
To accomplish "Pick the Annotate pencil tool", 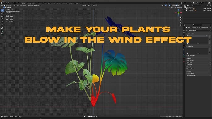I will coord(2,28).
